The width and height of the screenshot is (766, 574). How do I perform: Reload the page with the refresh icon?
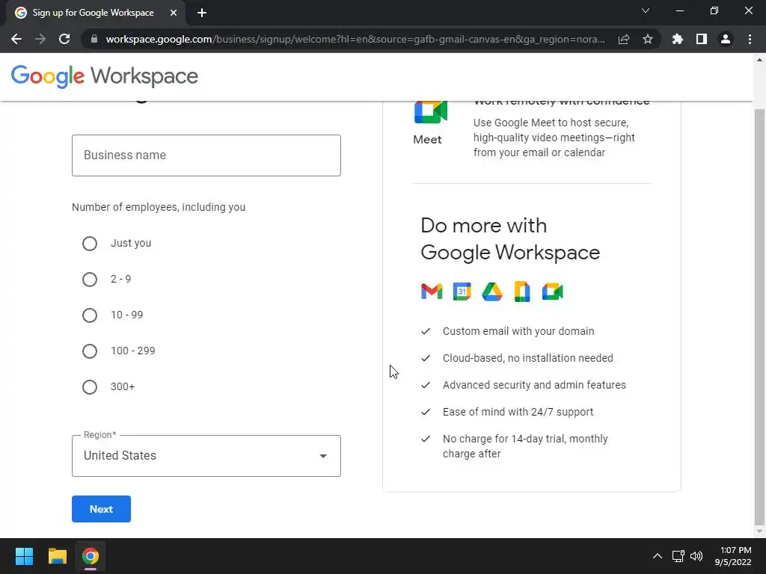[64, 39]
